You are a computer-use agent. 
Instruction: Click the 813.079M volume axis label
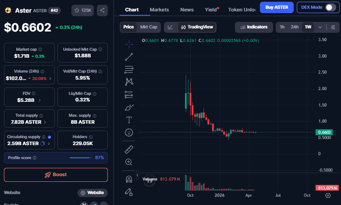coord(327,188)
